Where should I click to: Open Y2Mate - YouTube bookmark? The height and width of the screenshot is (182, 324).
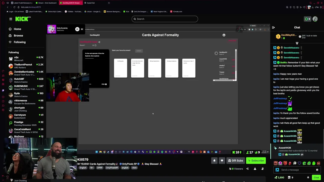[x=73, y=11]
